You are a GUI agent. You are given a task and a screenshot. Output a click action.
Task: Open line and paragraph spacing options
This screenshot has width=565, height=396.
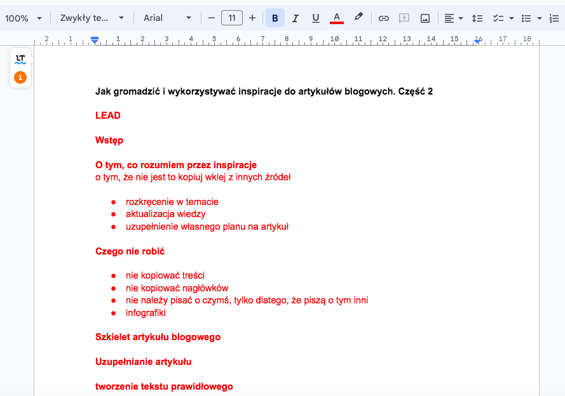(477, 18)
